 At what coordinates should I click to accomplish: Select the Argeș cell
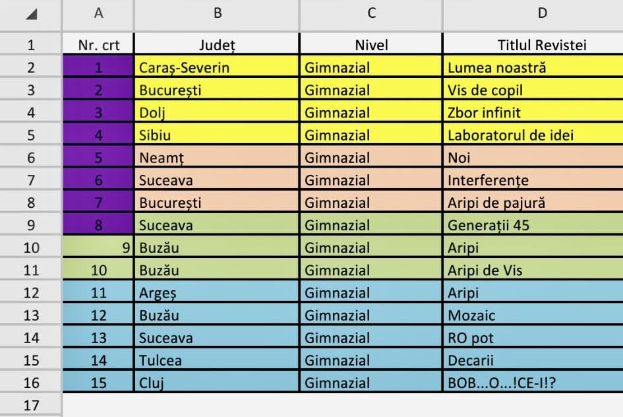click(x=217, y=292)
